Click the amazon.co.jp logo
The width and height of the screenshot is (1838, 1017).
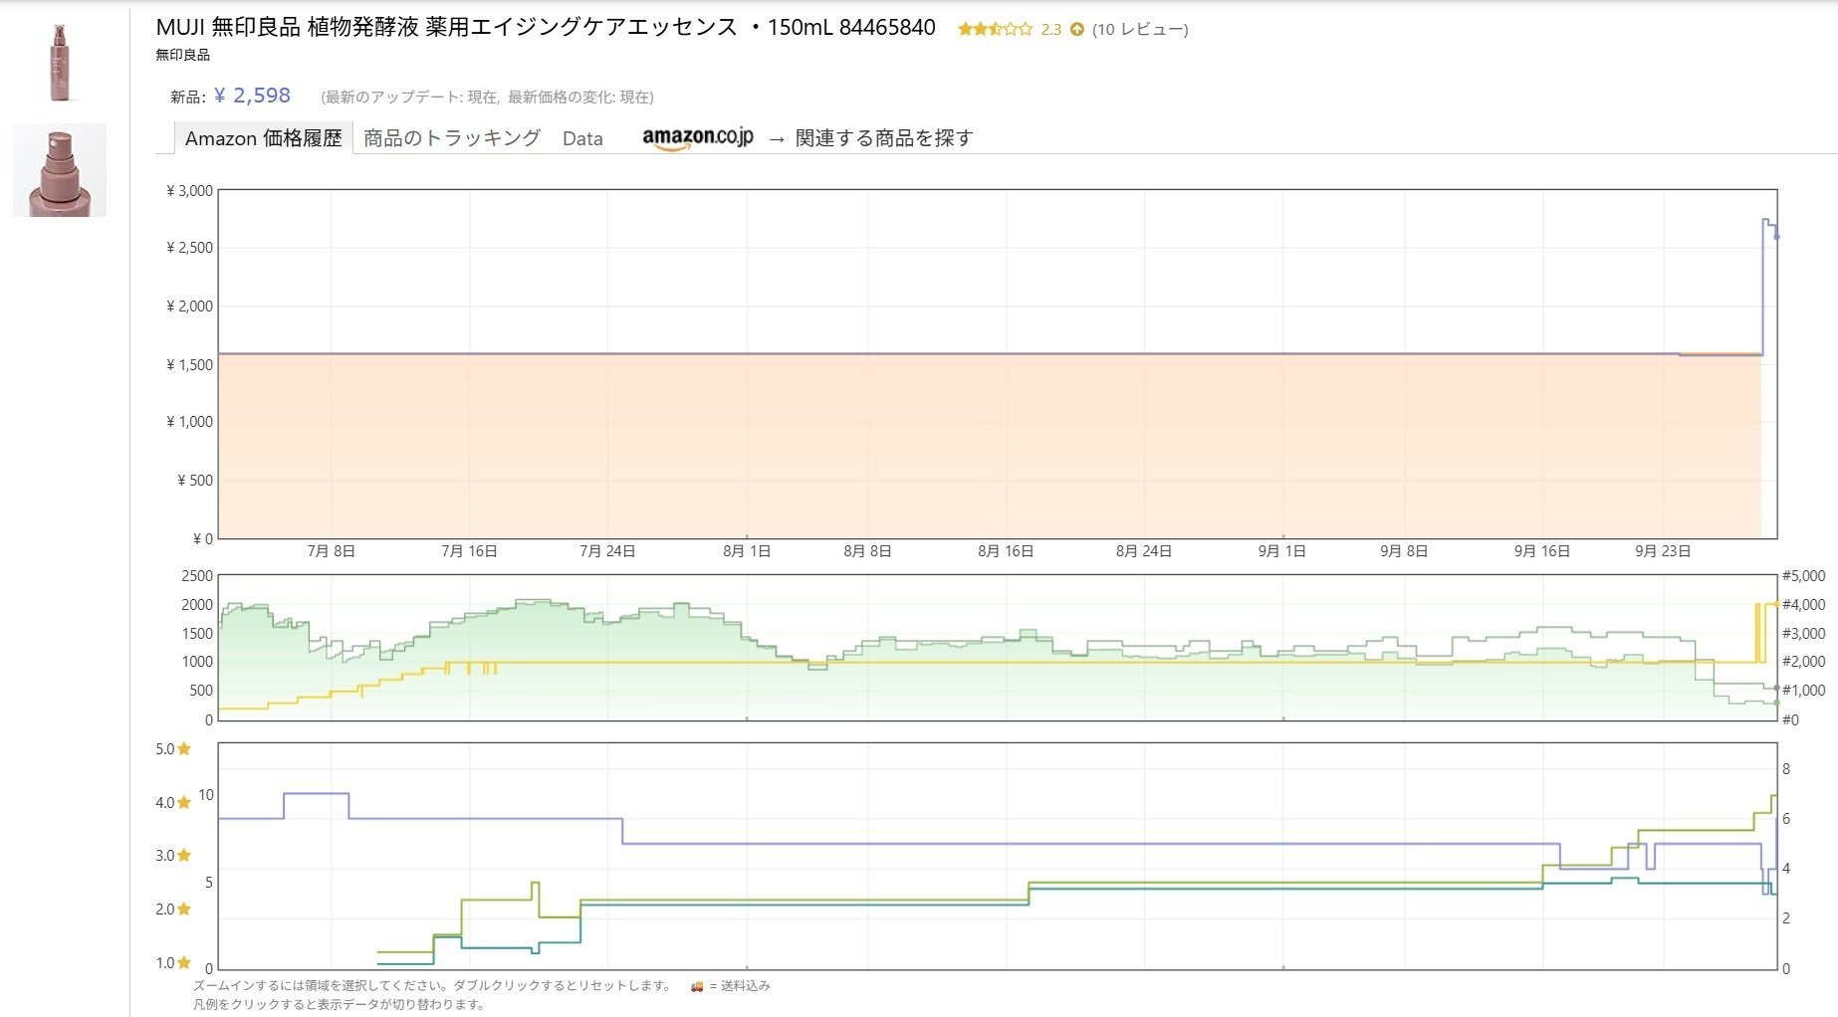[698, 137]
